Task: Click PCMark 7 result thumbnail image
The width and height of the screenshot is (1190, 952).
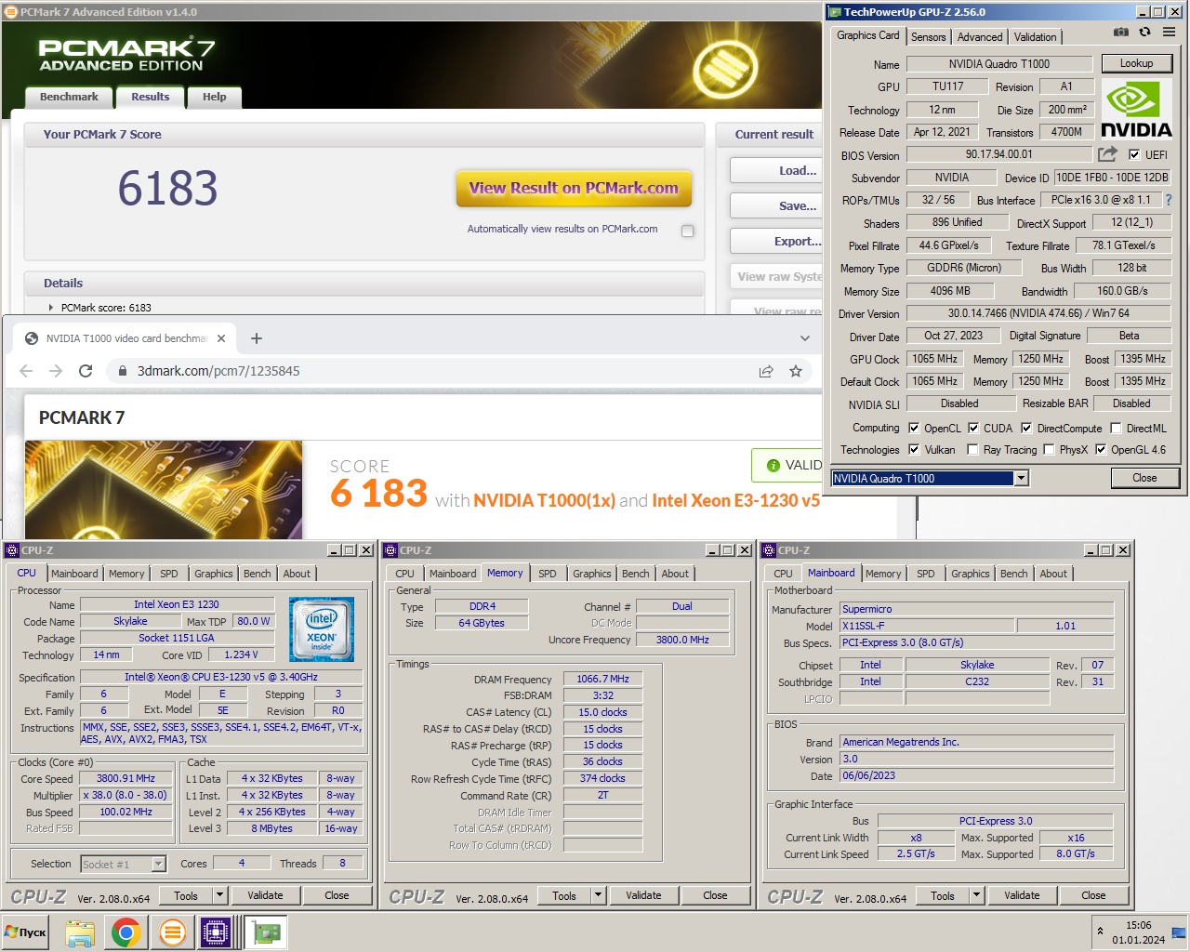Action: (164, 489)
